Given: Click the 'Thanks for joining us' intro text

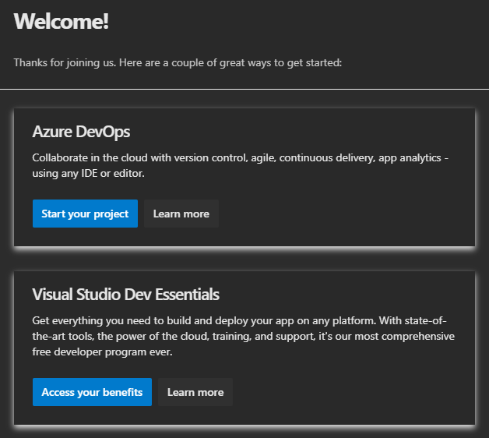Looking at the screenshot, I should click(178, 63).
